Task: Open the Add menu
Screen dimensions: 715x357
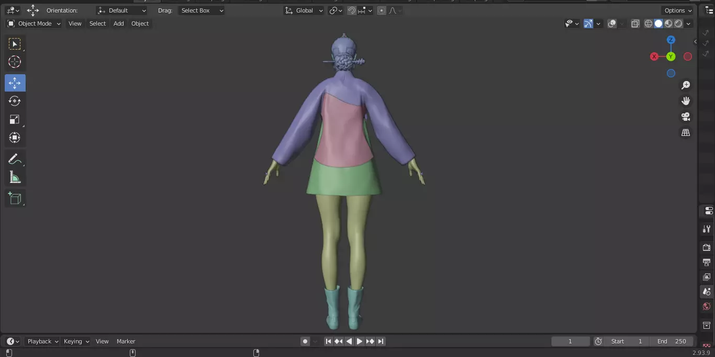Action: click(x=119, y=24)
